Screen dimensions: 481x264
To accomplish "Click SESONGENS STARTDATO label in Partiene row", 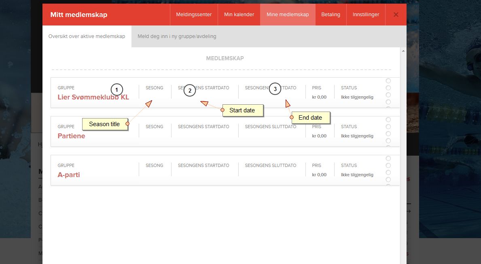I will pos(203,127).
